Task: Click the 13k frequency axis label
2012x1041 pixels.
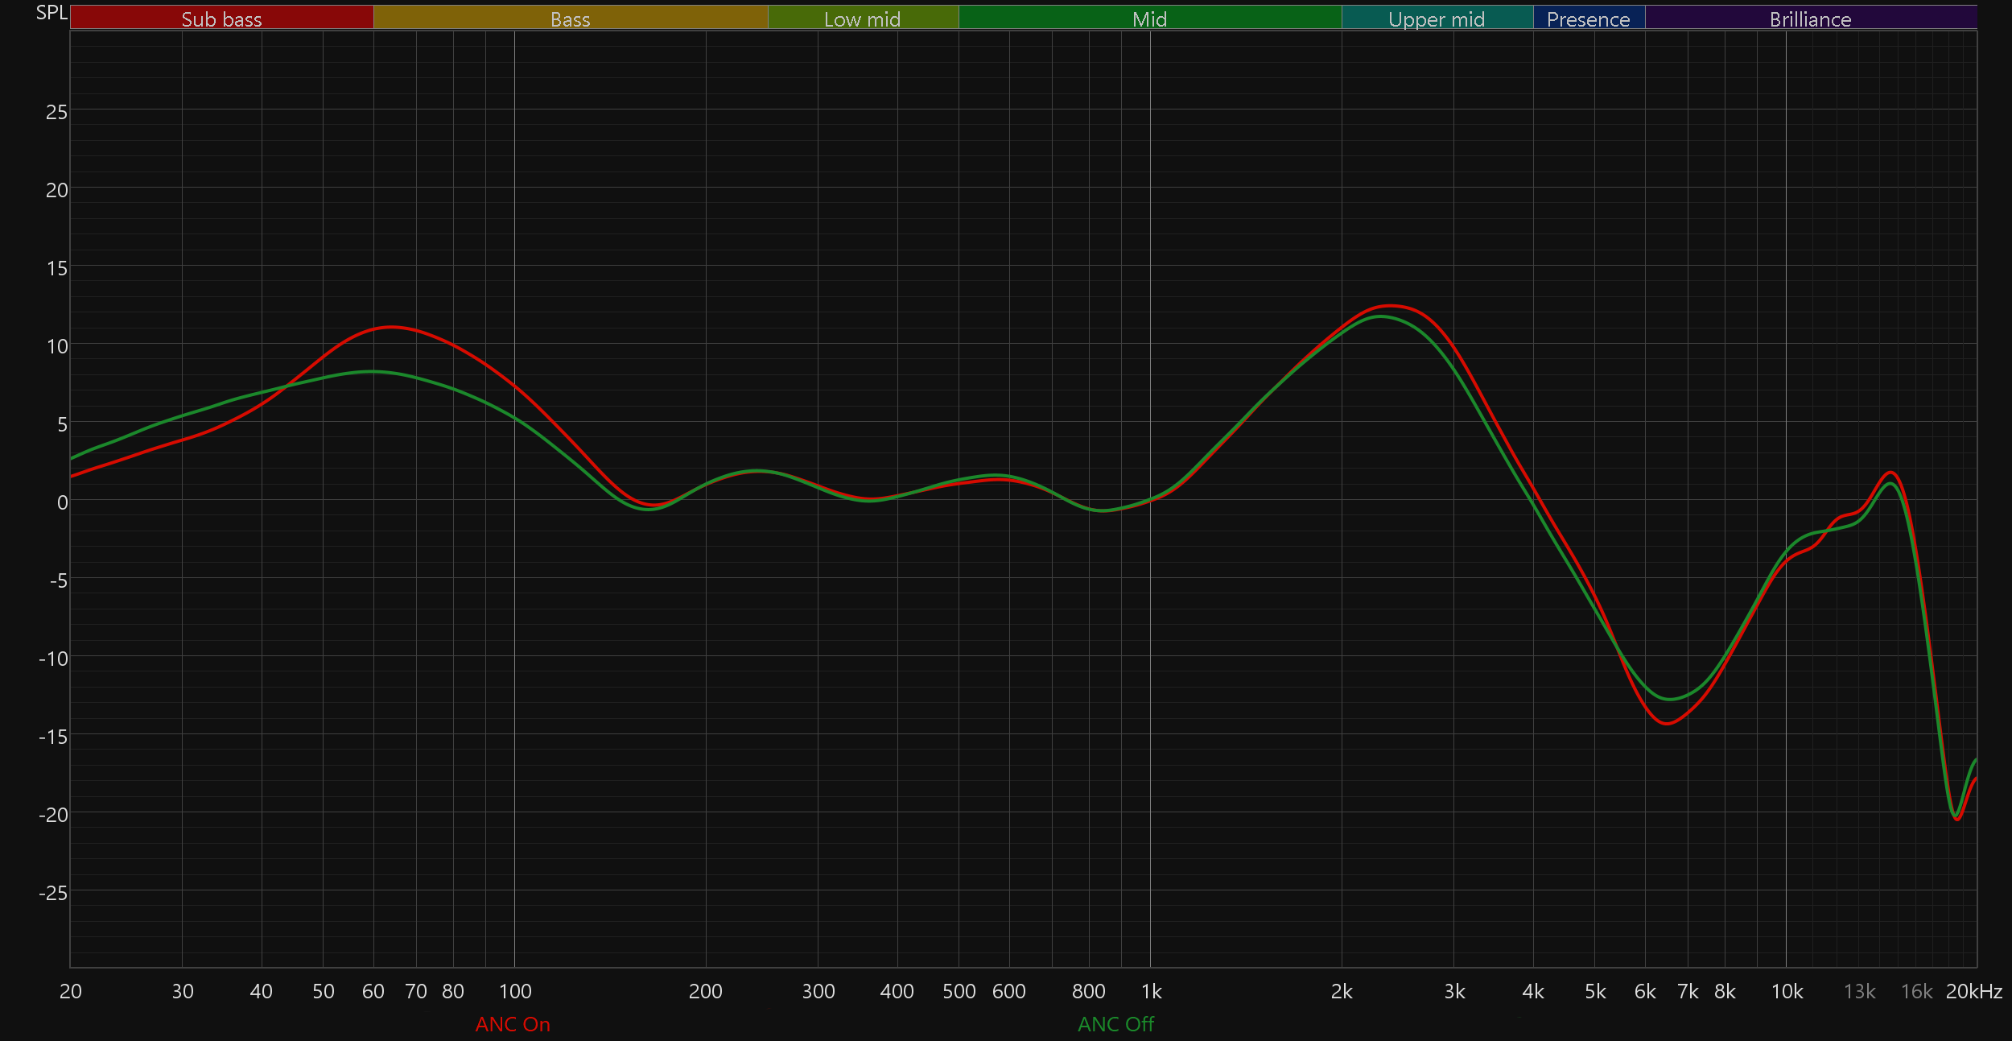Action: [1859, 991]
